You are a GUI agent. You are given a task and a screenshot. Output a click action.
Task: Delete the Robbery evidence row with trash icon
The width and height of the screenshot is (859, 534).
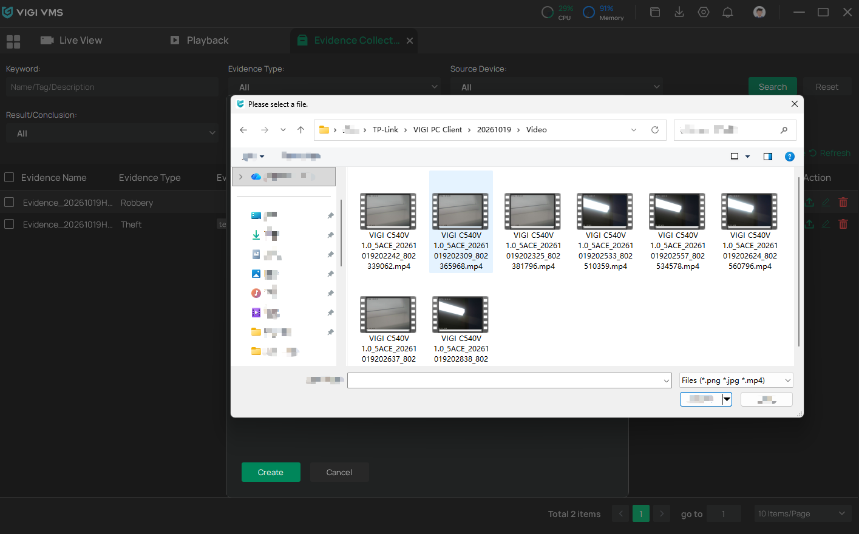pyautogui.click(x=843, y=202)
